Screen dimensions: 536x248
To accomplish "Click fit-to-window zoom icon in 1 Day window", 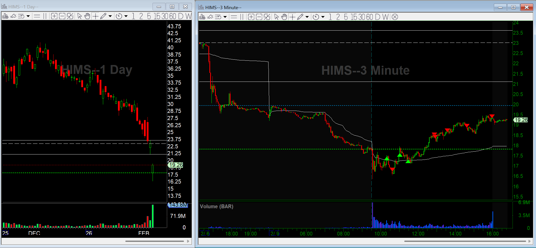I will pos(70,16).
